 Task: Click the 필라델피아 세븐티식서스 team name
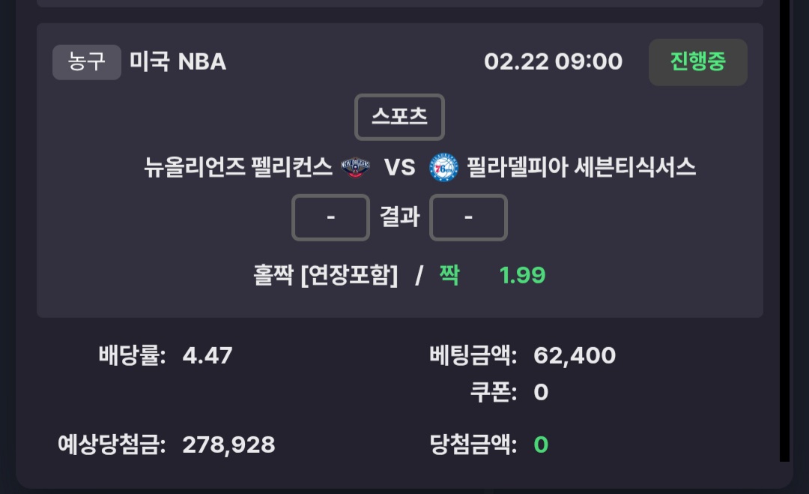(x=581, y=168)
